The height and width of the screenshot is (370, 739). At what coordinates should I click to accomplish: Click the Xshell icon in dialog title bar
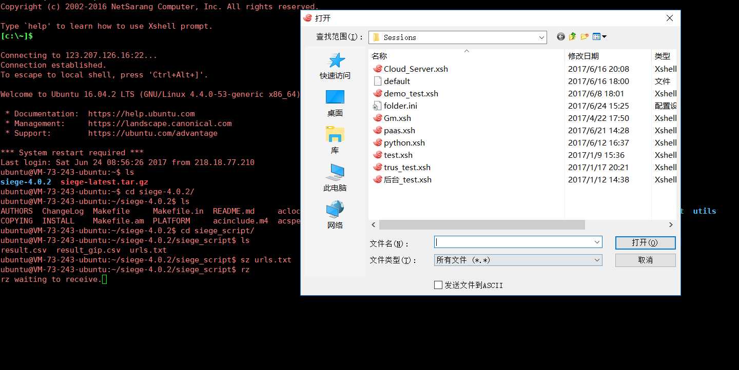[x=308, y=18]
